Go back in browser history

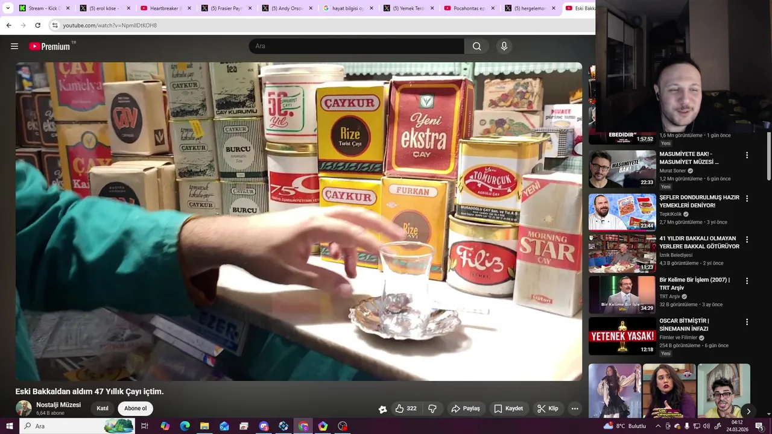[x=8, y=25]
